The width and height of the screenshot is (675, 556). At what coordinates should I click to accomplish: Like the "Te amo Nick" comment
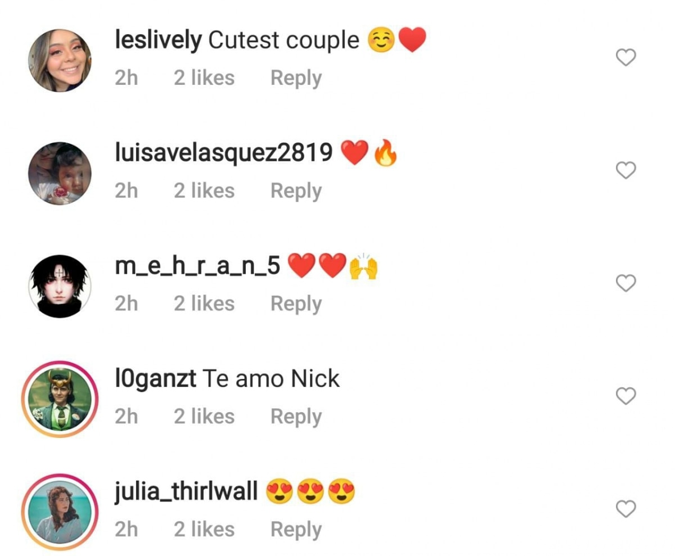626,396
